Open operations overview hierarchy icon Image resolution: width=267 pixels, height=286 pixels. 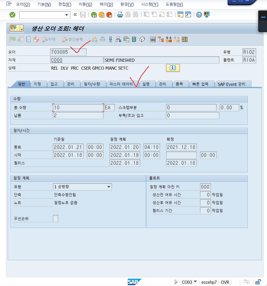pyautogui.click(x=94, y=39)
